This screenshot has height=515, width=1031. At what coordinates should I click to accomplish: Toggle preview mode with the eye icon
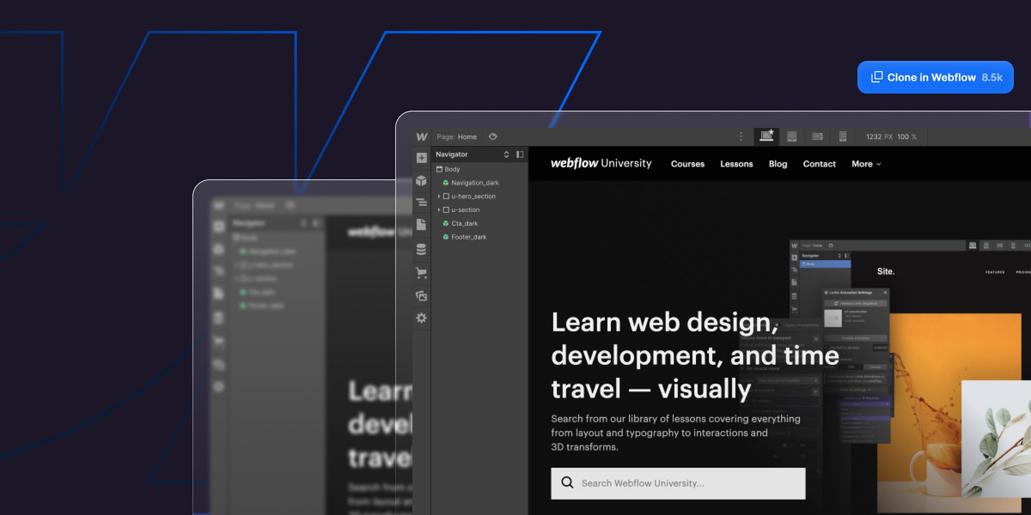[493, 136]
